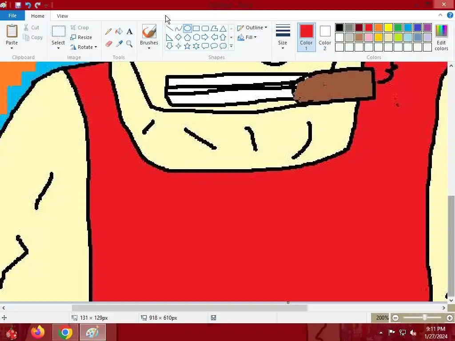
Task: Choose the Up arrow shape
Action: pos(223,37)
